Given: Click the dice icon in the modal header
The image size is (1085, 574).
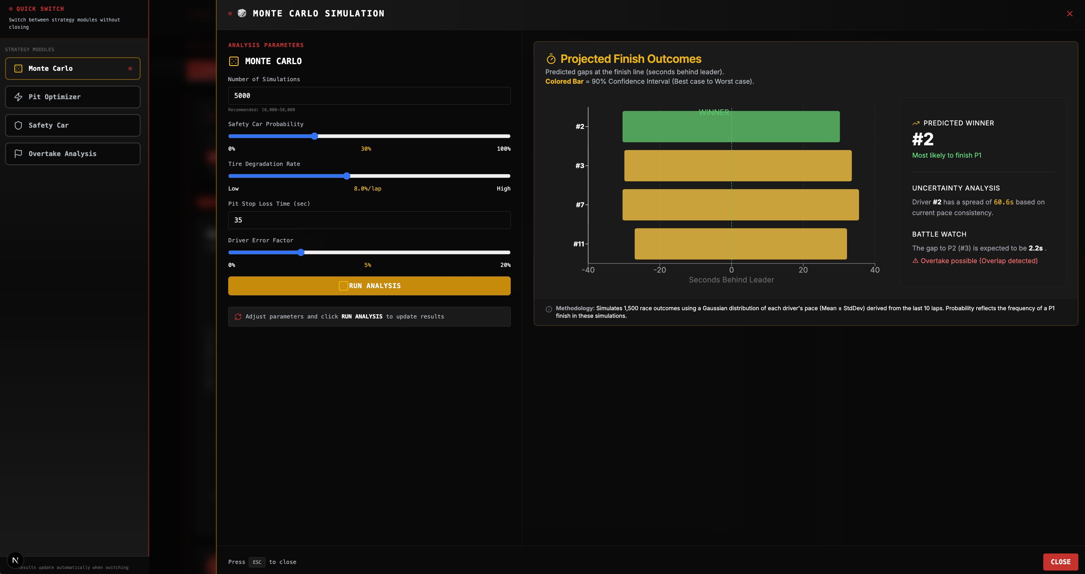Looking at the screenshot, I should (x=242, y=14).
